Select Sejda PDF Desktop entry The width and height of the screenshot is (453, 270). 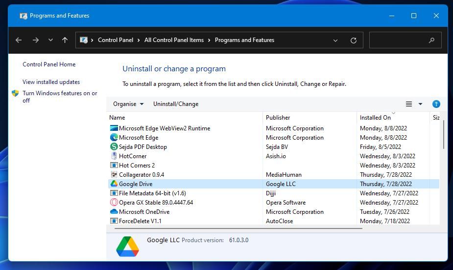pos(143,146)
